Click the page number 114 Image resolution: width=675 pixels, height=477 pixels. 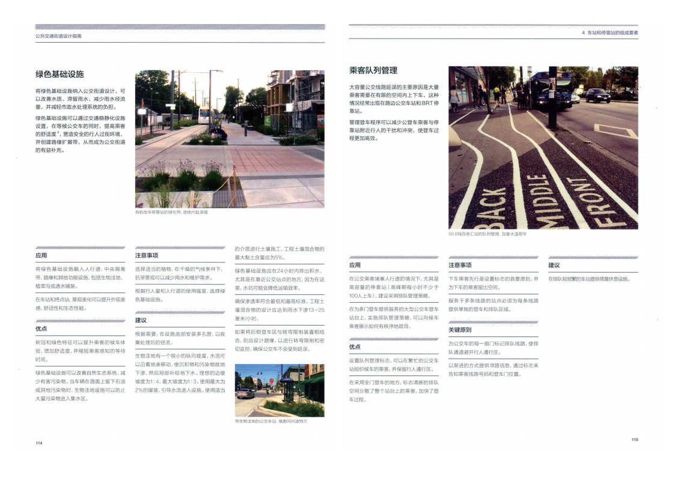point(39,443)
